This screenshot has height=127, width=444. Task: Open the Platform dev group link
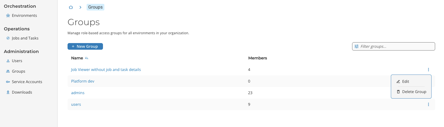click(83, 81)
